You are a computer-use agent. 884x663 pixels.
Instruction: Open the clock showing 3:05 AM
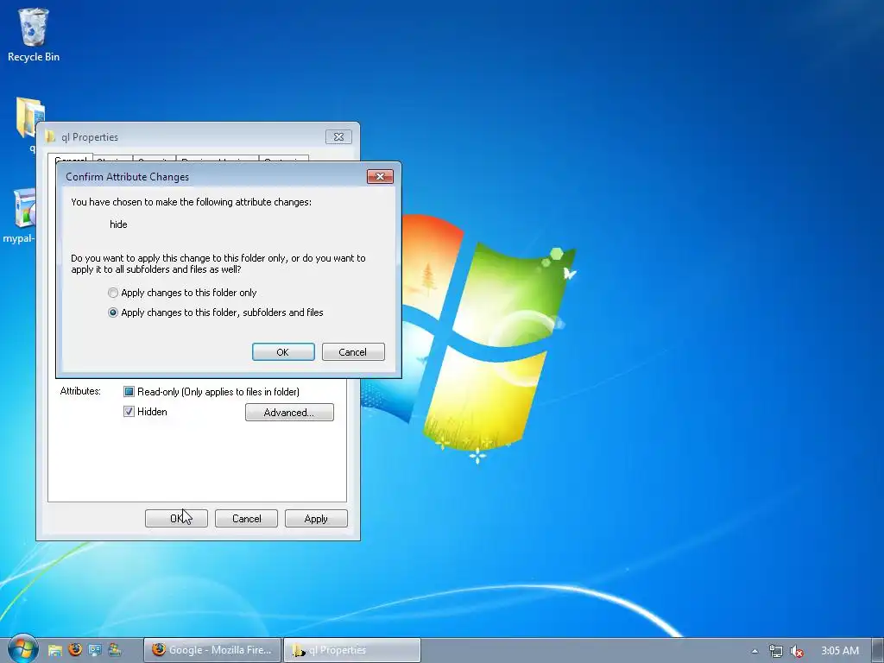click(839, 651)
